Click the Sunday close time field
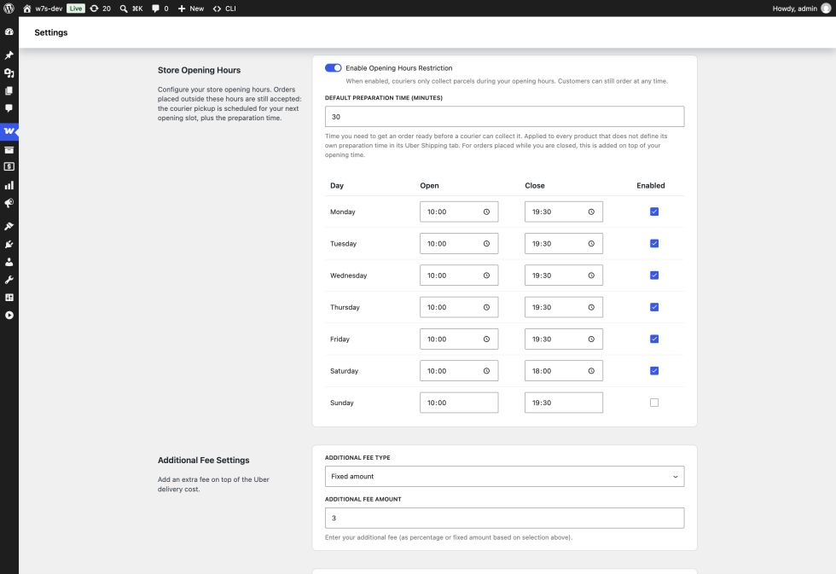 [x=564, y=403]
